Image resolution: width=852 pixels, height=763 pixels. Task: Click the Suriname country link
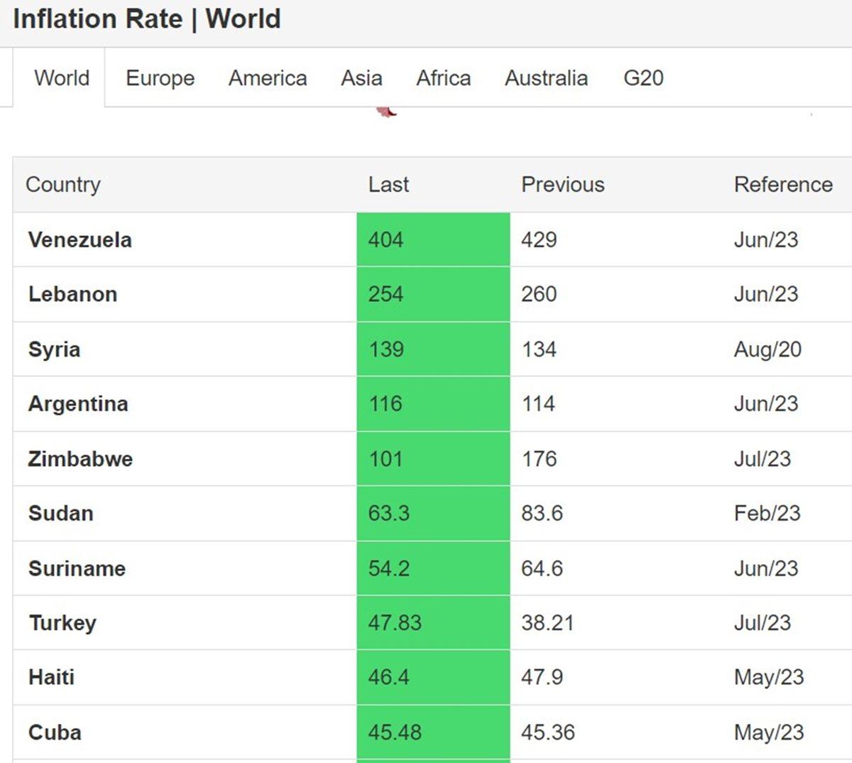click(x=77, y=568)
